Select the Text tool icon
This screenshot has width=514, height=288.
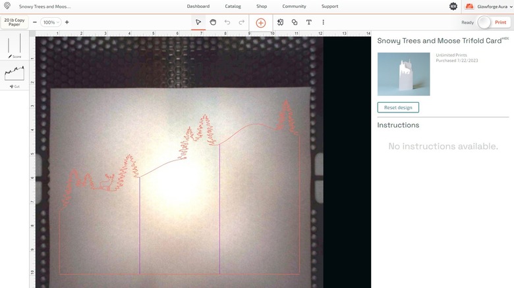coord(308,22)
